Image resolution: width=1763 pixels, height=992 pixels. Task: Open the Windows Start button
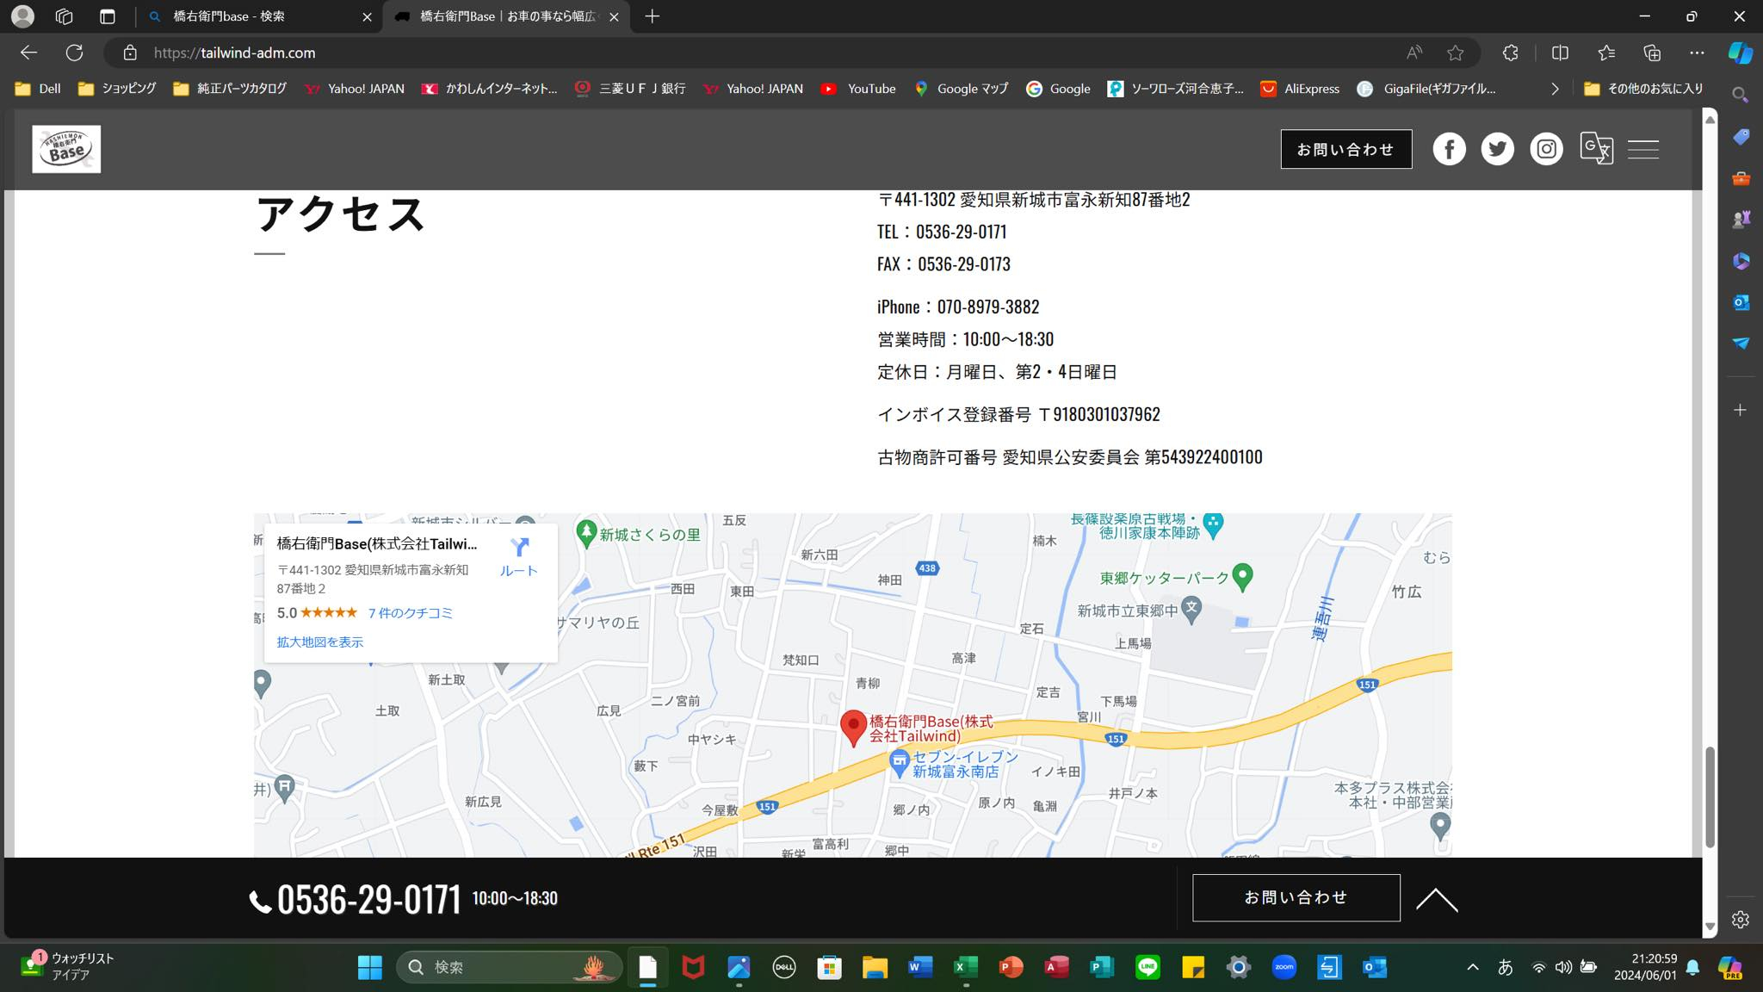(369, 967)
